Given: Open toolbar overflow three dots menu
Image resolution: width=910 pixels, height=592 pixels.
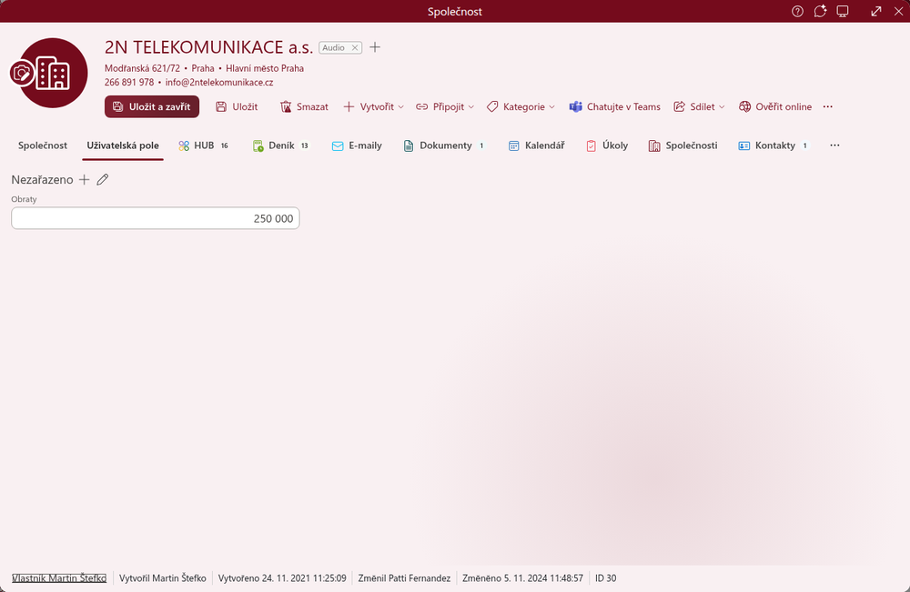Looking at the screenshot, I should [x=827, y=106].
